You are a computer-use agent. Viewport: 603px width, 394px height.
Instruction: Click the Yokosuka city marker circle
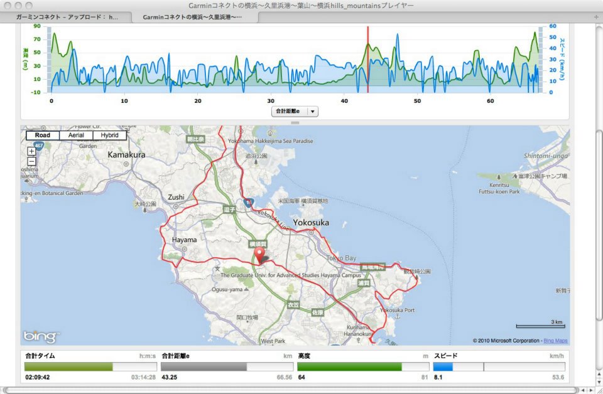311,232
